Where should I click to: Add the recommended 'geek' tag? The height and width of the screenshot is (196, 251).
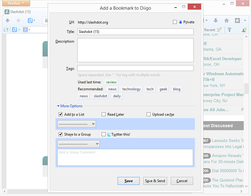coord(163,89)
